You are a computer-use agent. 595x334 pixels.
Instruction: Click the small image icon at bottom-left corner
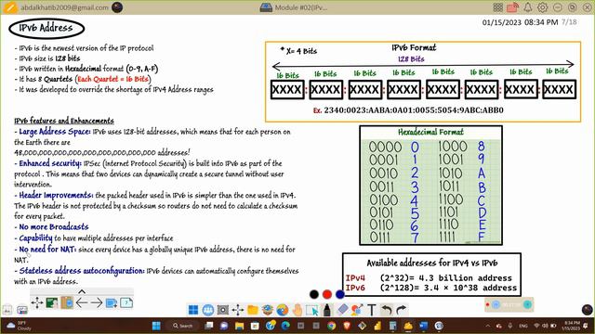[x=7, y=310]
